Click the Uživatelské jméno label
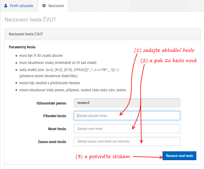204x169 pixels. (51, 103)
